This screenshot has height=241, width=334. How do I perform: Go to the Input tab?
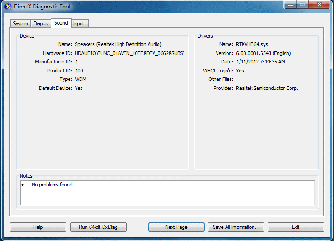pos(79,23)
